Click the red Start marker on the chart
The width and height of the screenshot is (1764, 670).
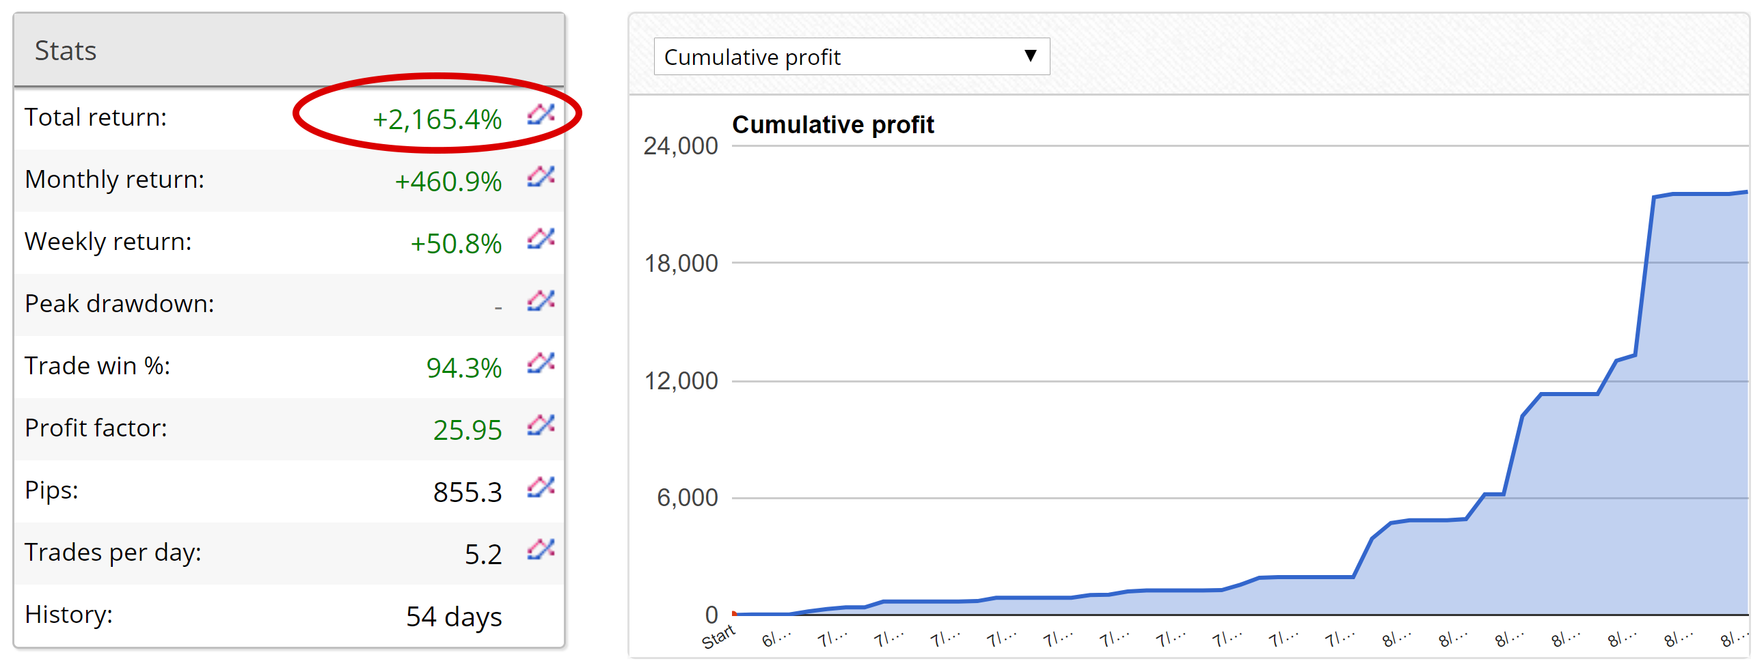click(734, 614)
